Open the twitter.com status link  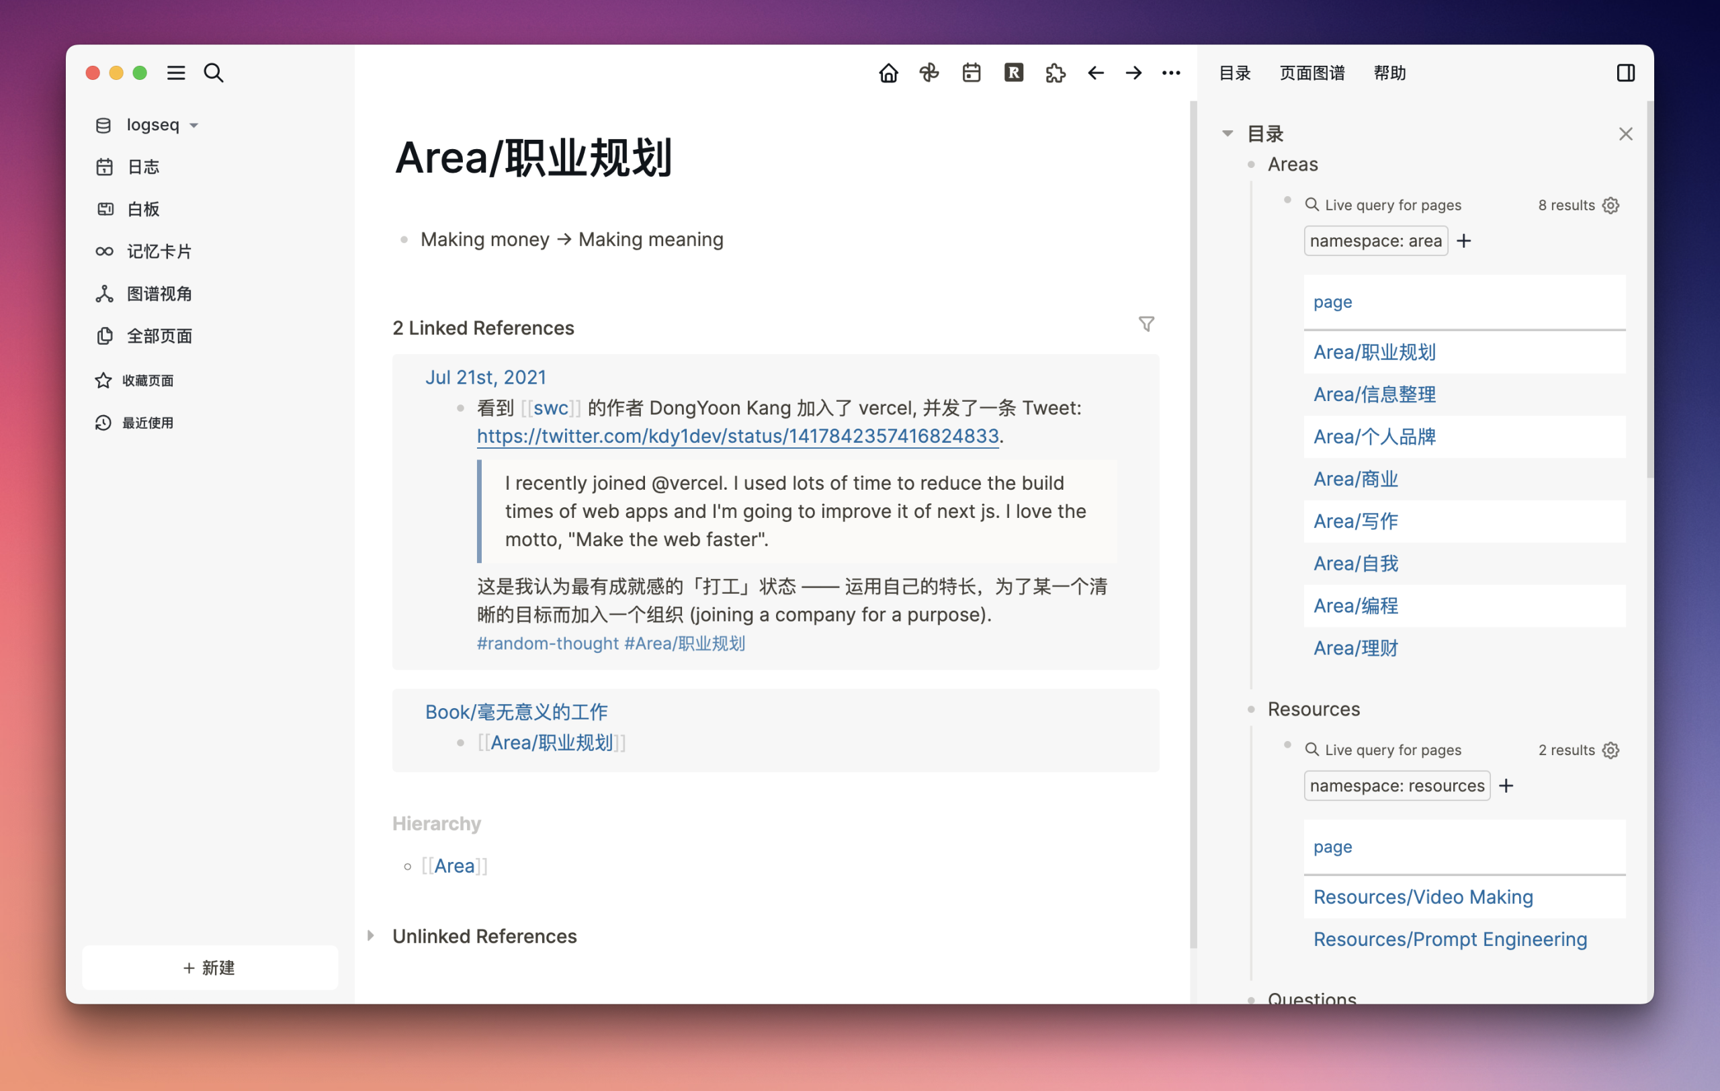click(737, 435)
